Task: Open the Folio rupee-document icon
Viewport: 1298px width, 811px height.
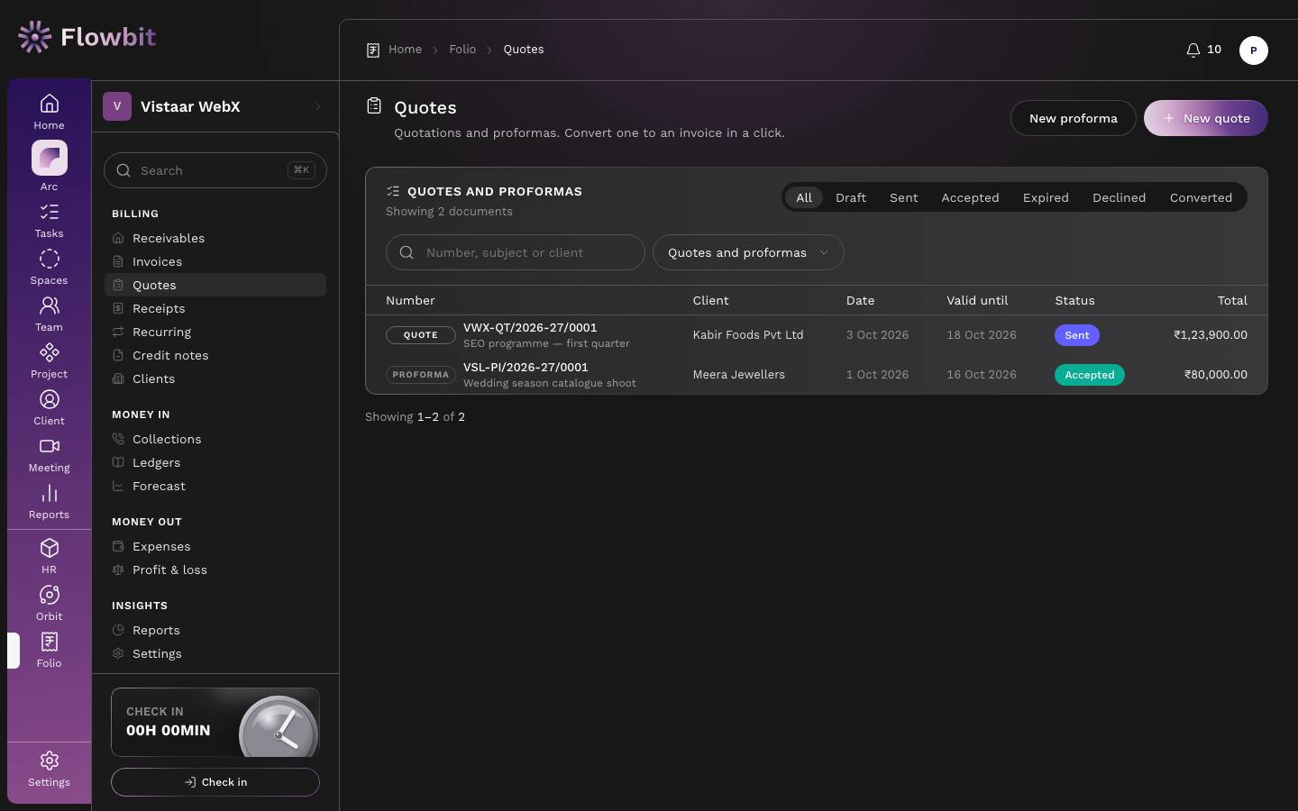Action: pyautogui.click(x=49, y=650)
